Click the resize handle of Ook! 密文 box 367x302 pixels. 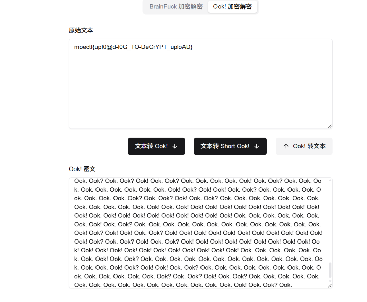click(330, 286)
